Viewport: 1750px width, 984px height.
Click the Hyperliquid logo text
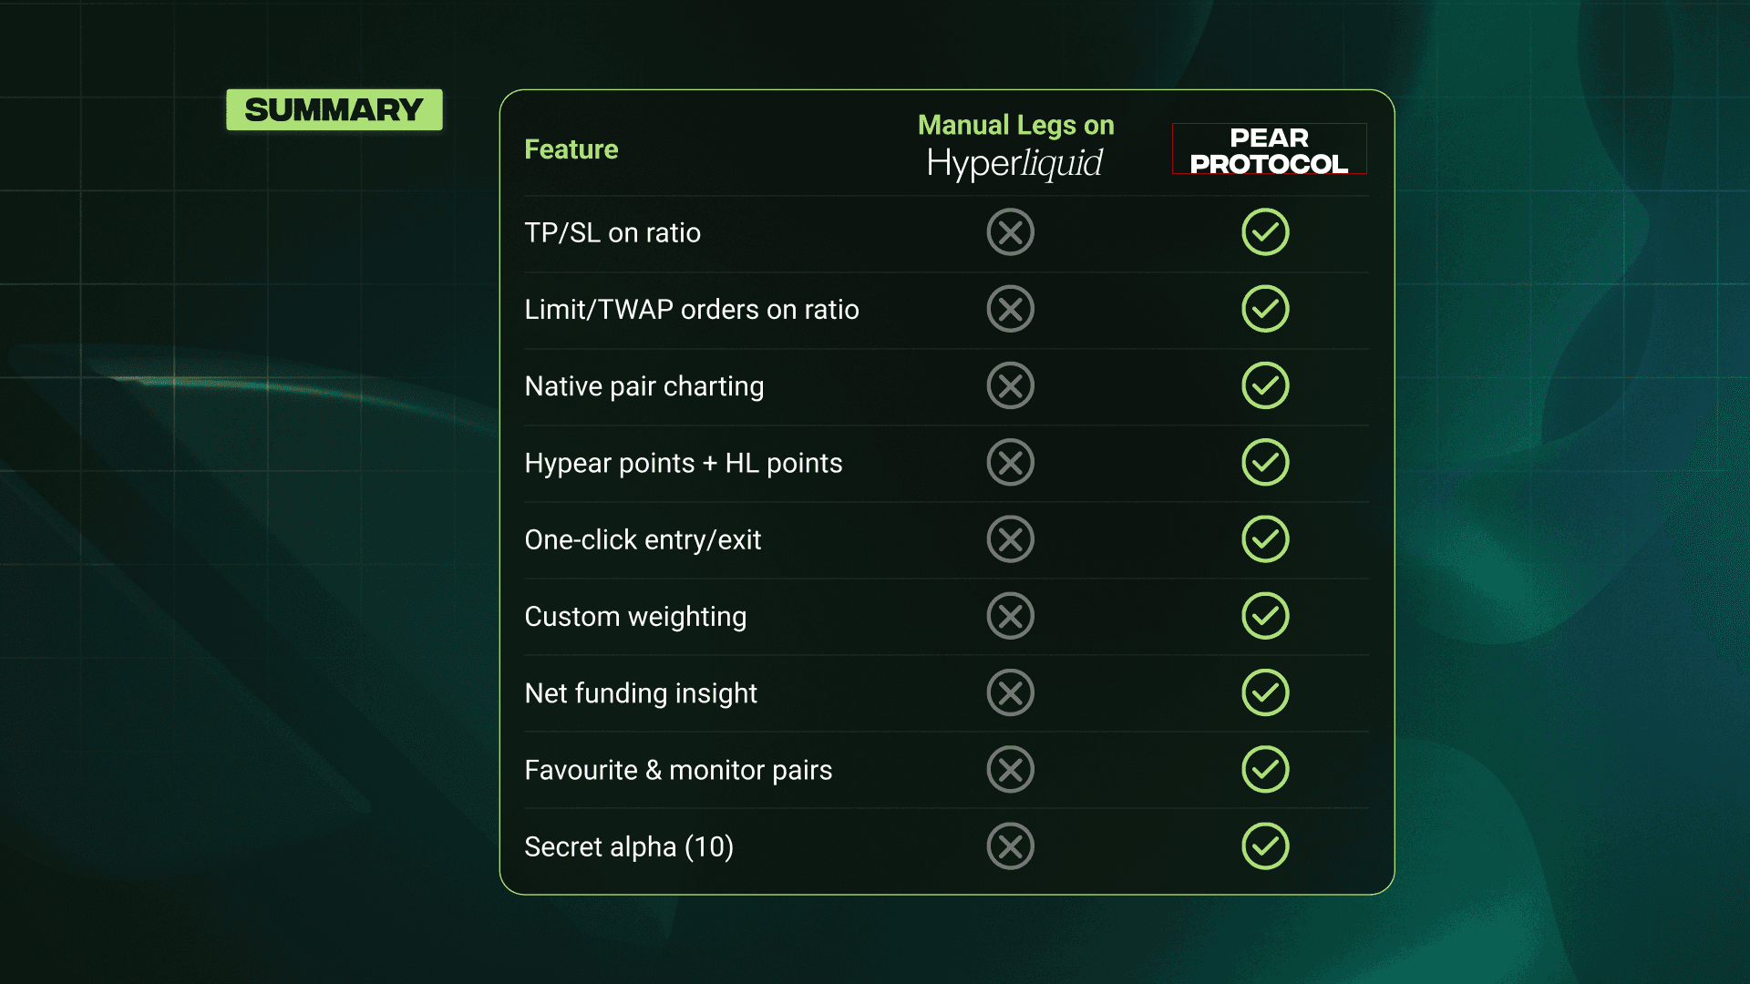tap(1014, 164)
